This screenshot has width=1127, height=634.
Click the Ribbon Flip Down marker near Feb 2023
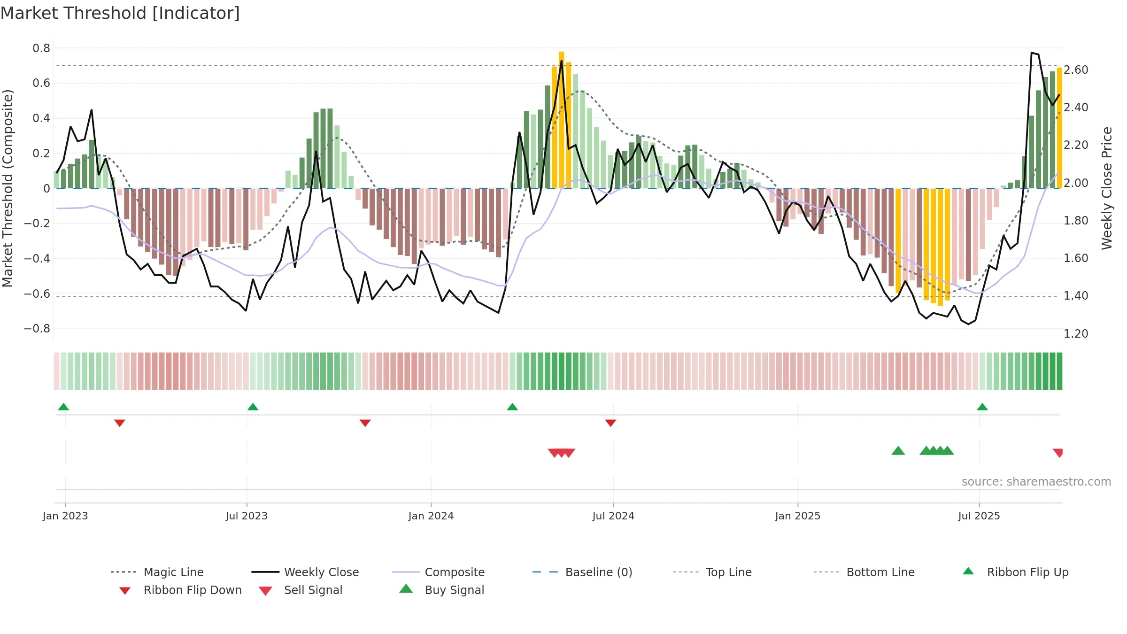click(120, 423)
